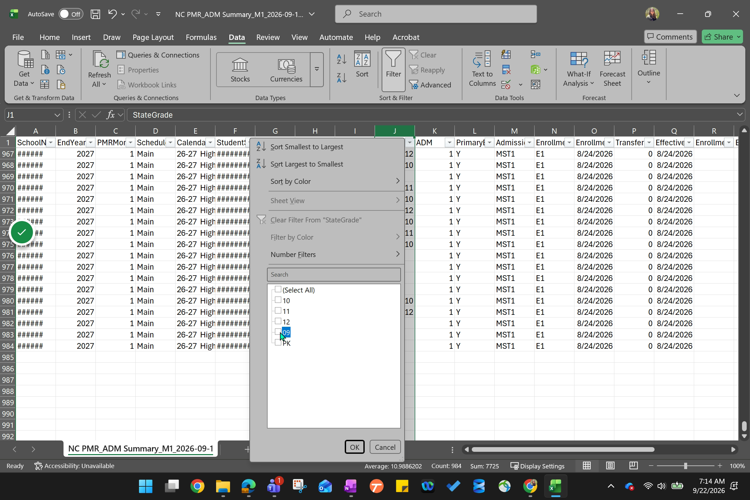Screen dimensions: 750x500
Task: Select the Currencies data type
Action: point(286,70)
